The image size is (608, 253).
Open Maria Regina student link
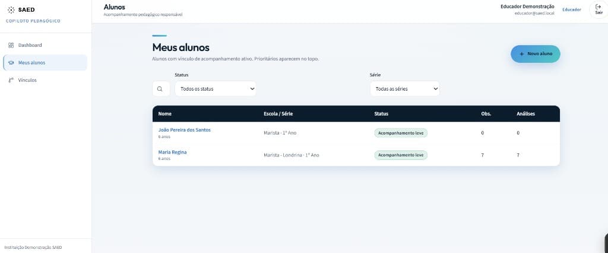point(173,152)
